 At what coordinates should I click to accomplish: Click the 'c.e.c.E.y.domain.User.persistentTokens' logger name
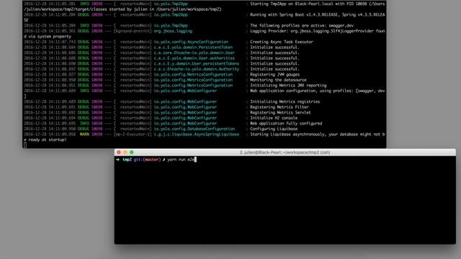click(197, 63)
